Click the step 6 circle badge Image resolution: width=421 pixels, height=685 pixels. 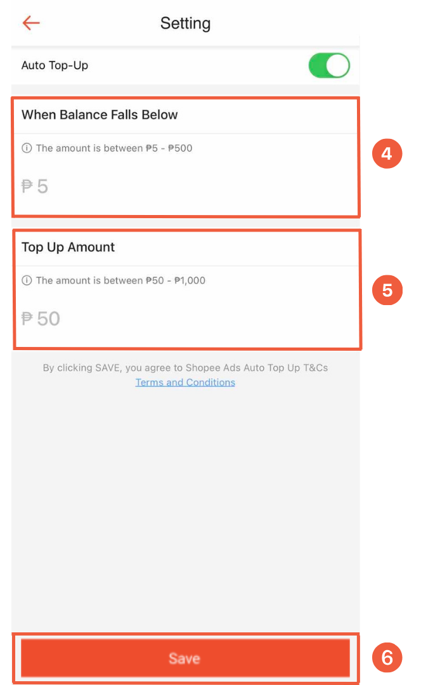point(387,658)
